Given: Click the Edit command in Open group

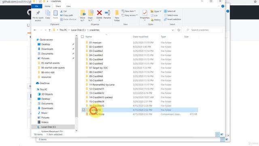Looking at the screenshot, I should [x=154, y=15].
